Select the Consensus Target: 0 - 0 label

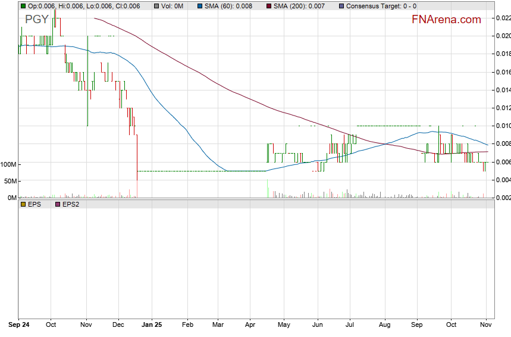click(382, 6)
